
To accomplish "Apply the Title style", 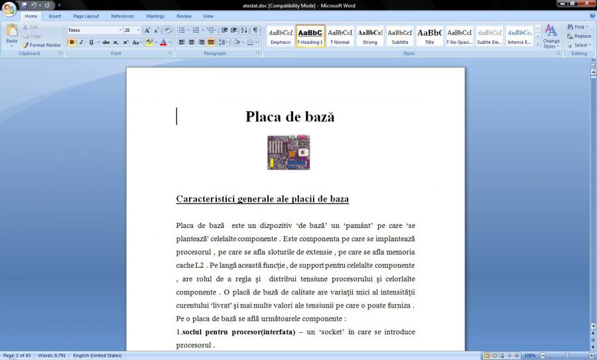I will tap(429, 36).
